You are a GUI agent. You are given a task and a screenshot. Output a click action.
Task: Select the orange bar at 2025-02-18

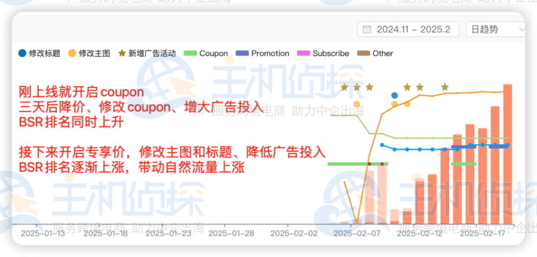(495, 165)
